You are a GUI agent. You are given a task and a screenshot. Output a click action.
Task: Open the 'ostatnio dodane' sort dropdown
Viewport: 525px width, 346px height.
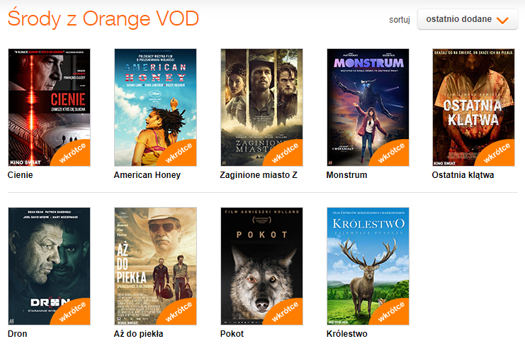click(468, 19)
